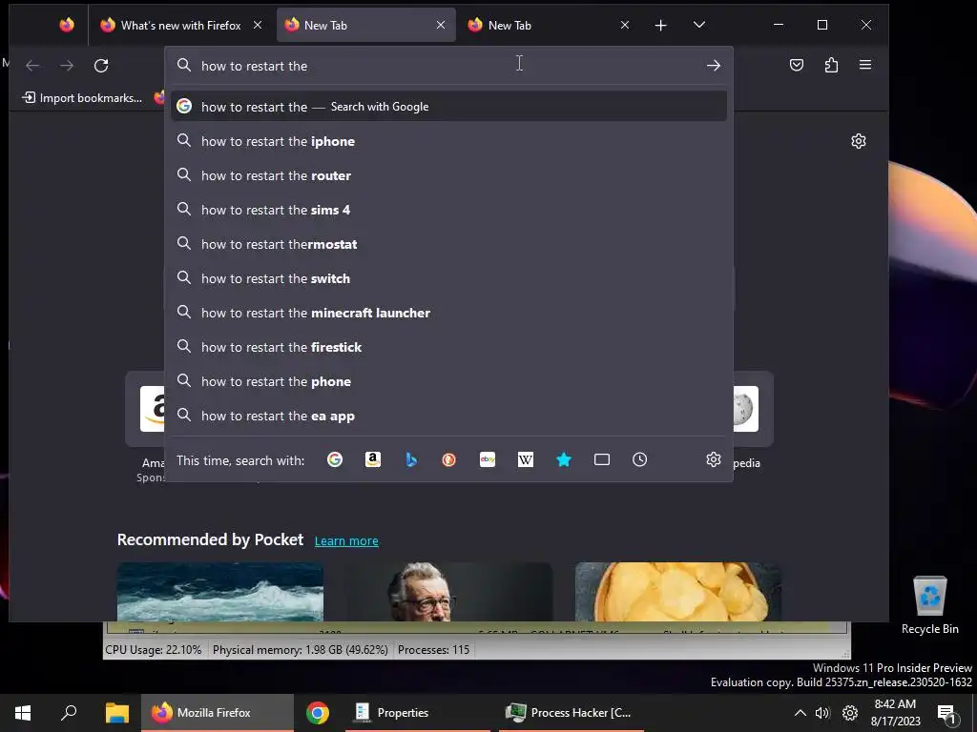Image resolution: width=977 pixels, height=732 pixels.
Task: Open Recycle Bin on the desktop
Action: (929, 603)
